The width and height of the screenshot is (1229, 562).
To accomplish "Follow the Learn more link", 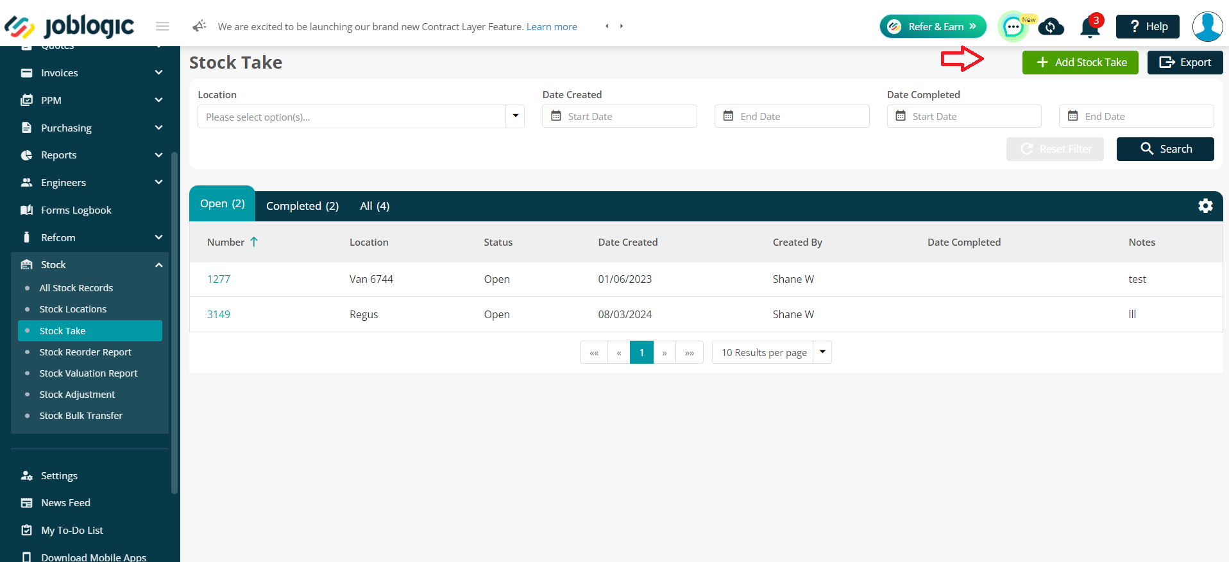I will click(x=552, y=26).
